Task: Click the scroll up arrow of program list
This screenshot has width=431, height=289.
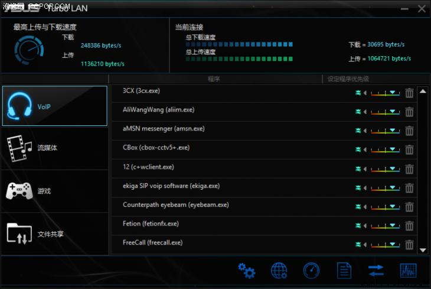Action: [x=423, y=92]
